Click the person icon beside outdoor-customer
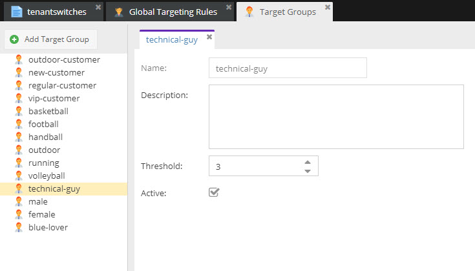475x271 pixels. click(19, 59)
